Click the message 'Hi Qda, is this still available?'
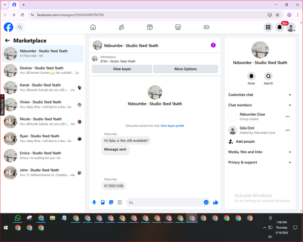This screenshot has height=242, width=303. pyautogui.click(x=126, y=140)
